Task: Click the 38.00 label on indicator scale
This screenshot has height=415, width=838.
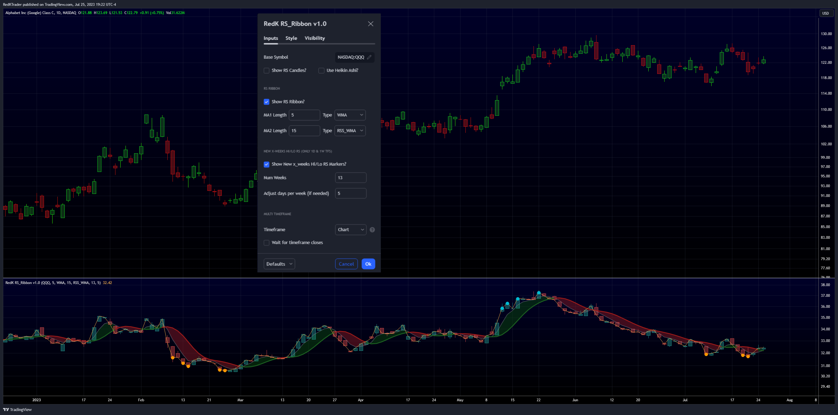Action: point(825,285)
